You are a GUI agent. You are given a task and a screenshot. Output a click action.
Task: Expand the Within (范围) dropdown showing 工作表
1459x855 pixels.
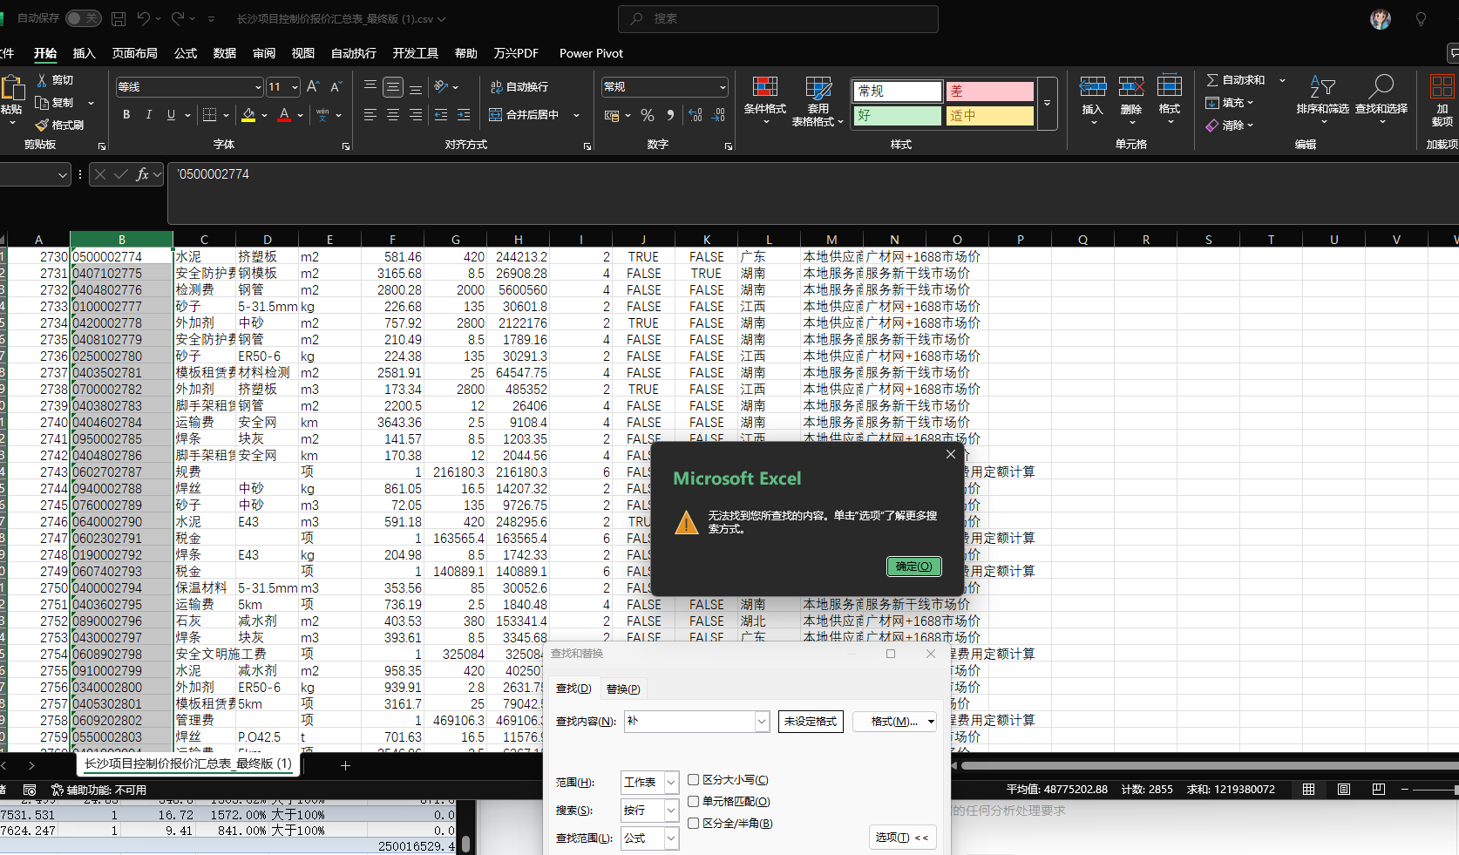point(671,783)
